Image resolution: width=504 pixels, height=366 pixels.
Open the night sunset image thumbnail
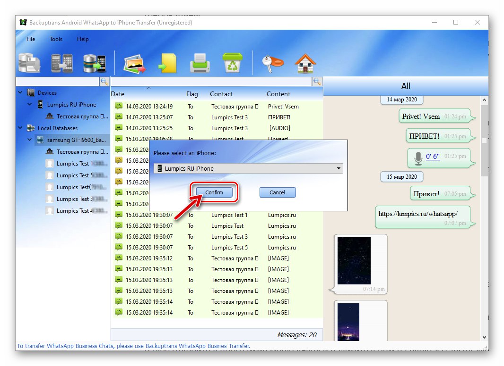point(348,322)
